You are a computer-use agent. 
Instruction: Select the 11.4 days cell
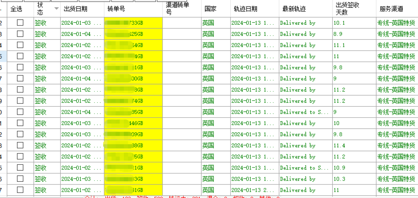coord(354,146)
